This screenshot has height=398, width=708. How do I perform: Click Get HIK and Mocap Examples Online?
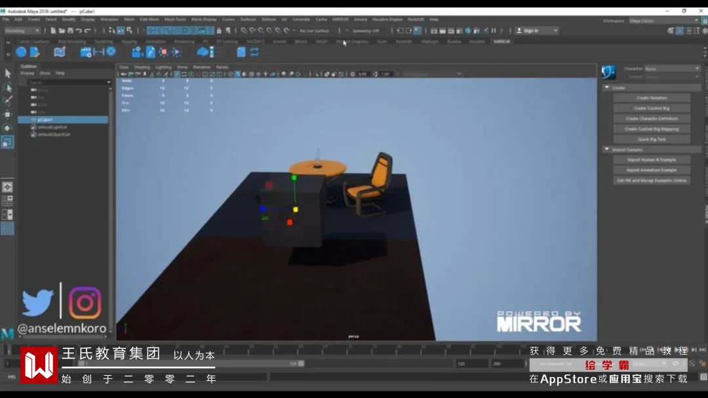tap(652, 180)
